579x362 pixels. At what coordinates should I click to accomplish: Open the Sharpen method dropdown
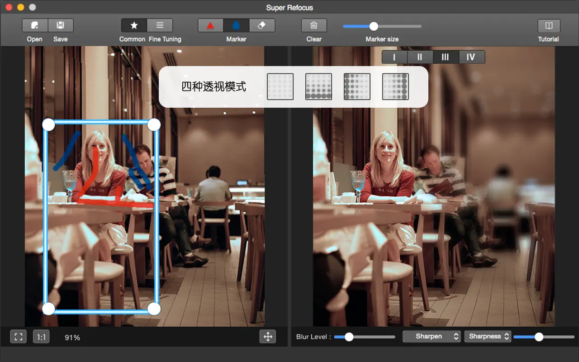tap(431, 336)
